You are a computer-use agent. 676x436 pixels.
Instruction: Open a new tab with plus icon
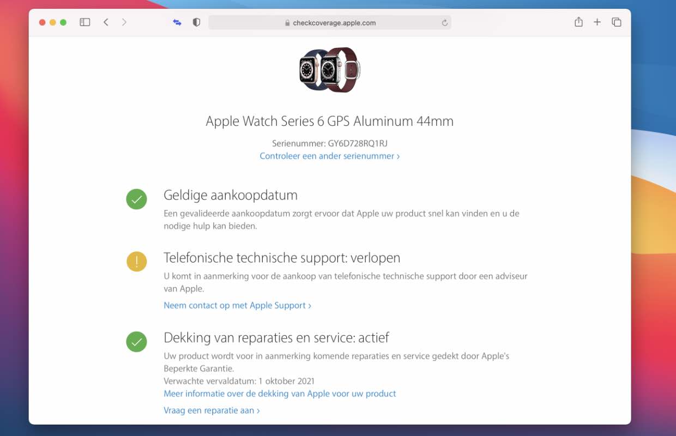[x=597, y=22]
